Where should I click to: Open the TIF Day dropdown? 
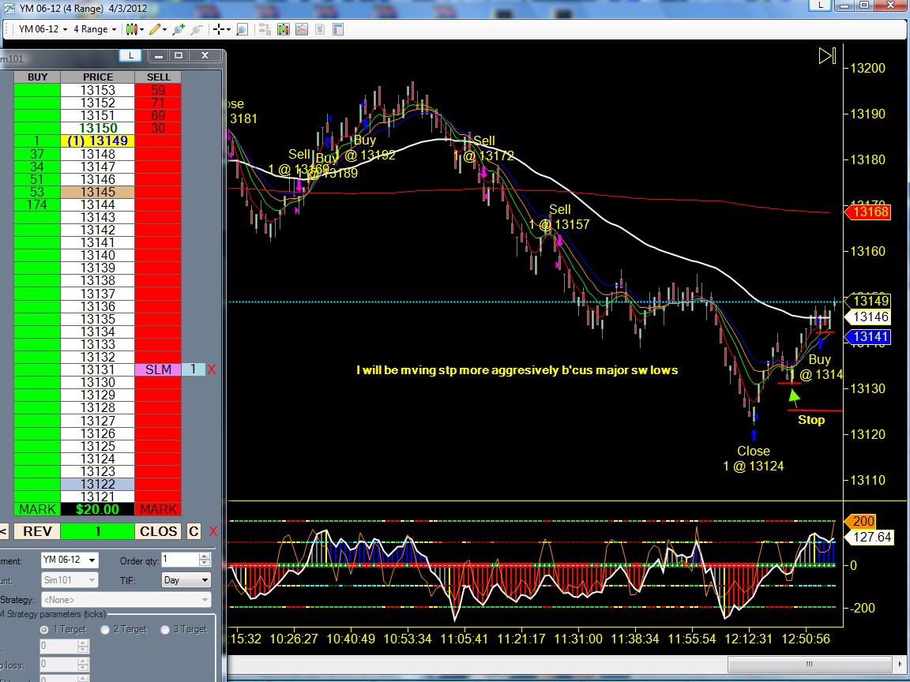186,580
